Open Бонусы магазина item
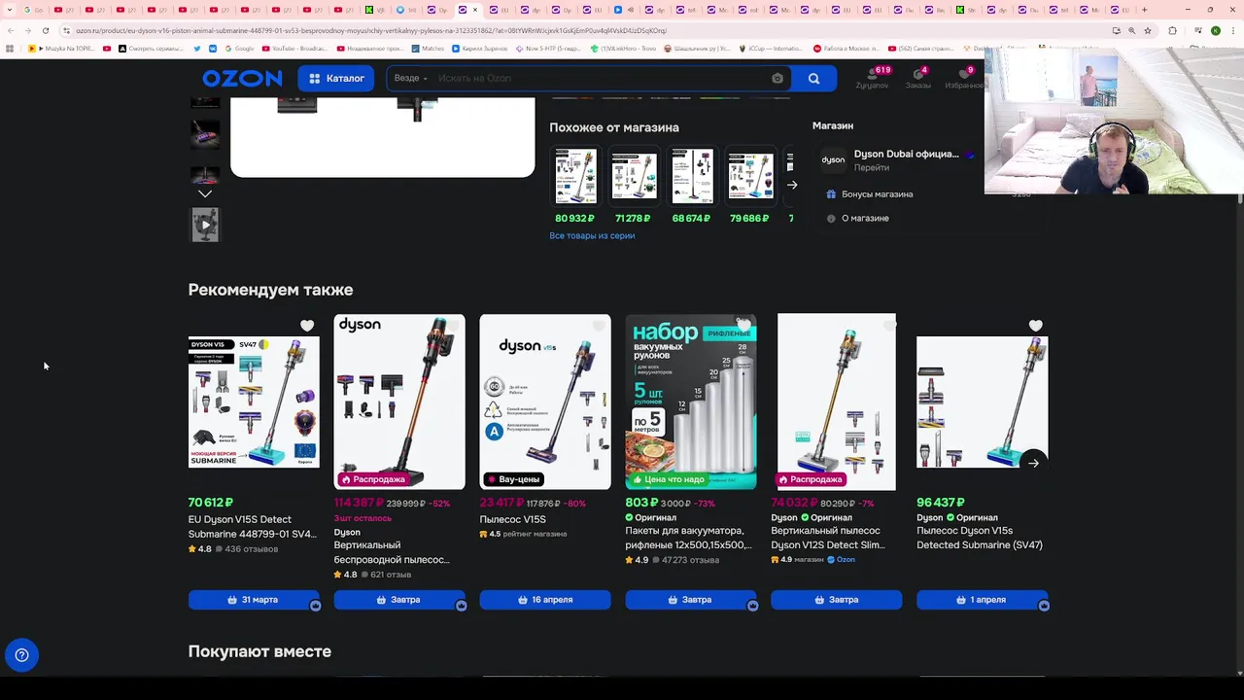1244x700 pixels. point(877,194)
